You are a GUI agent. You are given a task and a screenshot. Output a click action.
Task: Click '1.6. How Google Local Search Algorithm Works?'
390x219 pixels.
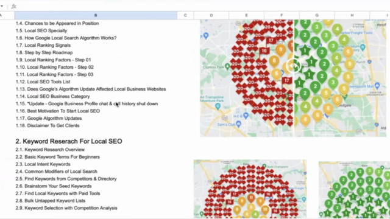(66, 38)
